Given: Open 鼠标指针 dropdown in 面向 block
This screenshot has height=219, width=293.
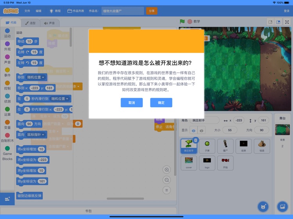Looking at the screenshot, I should coord(36,134).
